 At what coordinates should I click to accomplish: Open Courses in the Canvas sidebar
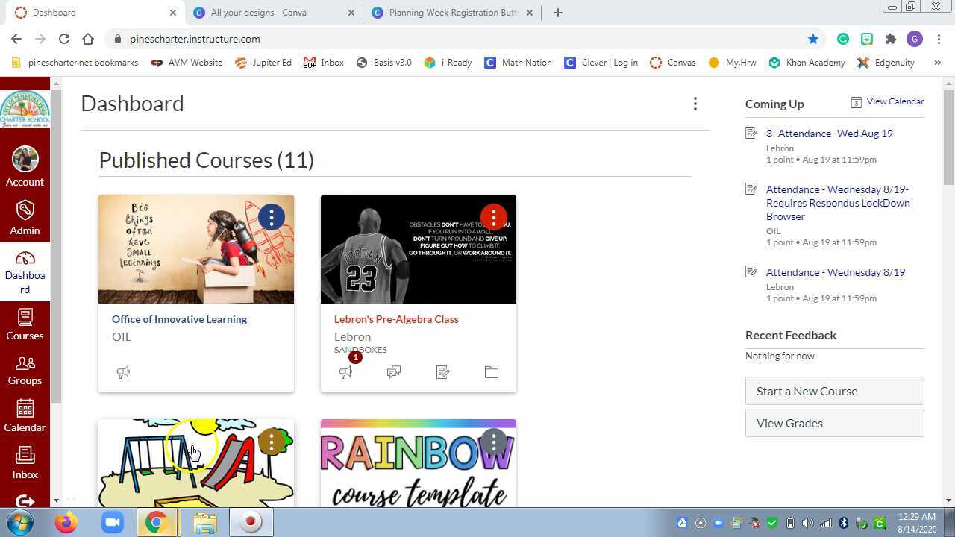[25, 324]
